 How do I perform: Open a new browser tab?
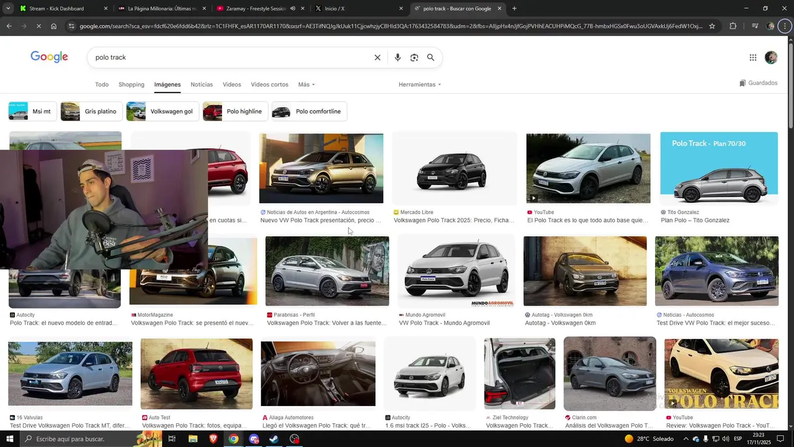[514, 9]
